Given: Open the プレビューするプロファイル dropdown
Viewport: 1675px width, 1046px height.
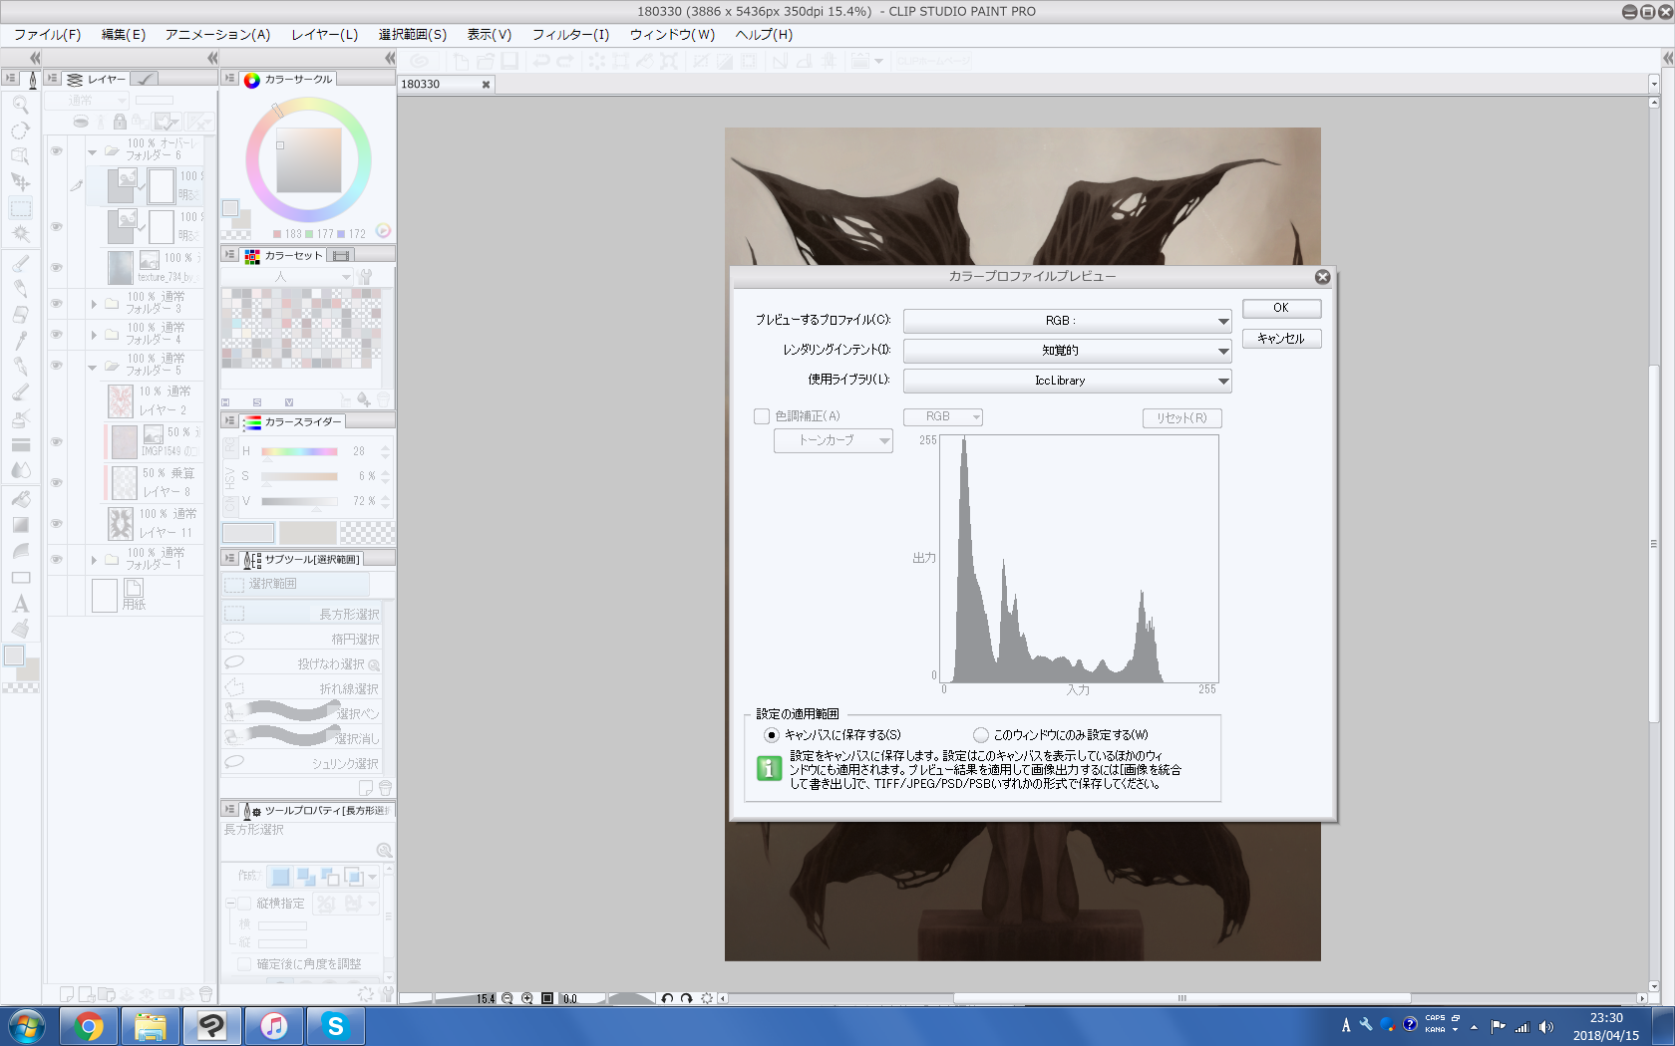Looking at the screenshot, I should [1067, 321].
